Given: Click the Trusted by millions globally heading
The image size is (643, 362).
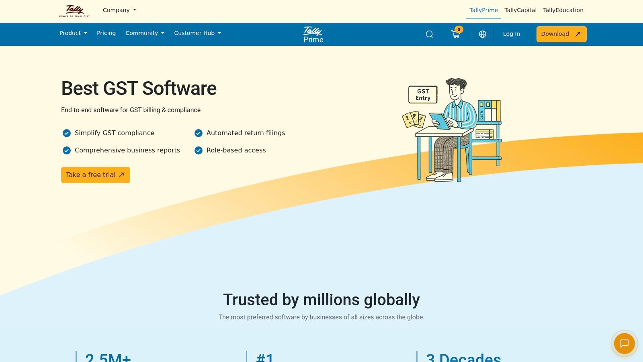Looking at the screenshot, I should [x=321, y=300].
